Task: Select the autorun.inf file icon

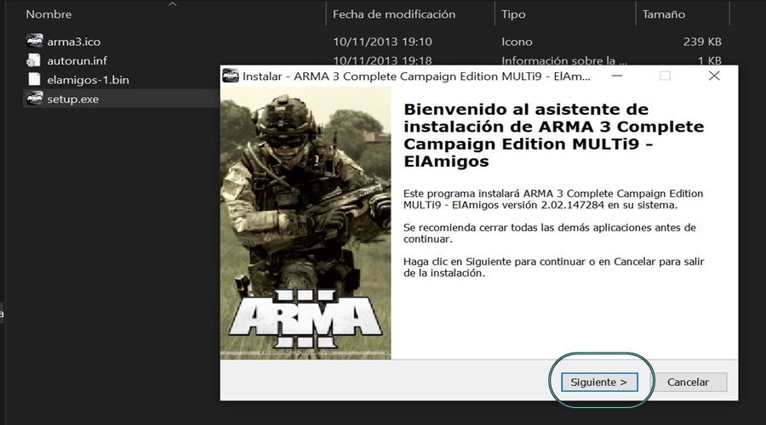Action: (x=34, y=60)
